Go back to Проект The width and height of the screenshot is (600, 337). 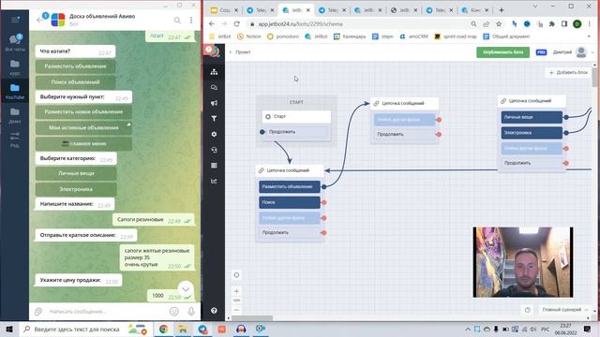click(240, 52)
